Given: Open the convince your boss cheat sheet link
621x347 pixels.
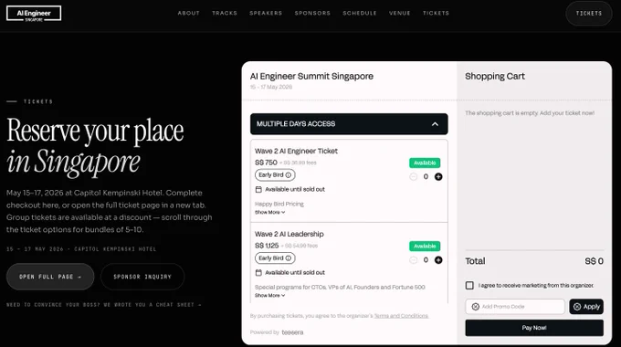Looking at the screenshot, I should point(104,305).
